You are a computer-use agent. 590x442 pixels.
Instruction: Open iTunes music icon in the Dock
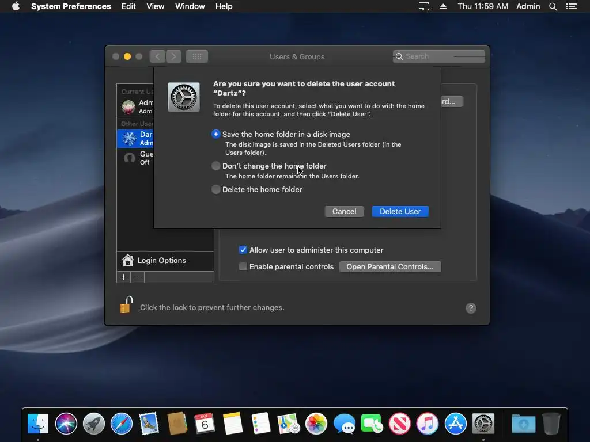tap(428, 424)
